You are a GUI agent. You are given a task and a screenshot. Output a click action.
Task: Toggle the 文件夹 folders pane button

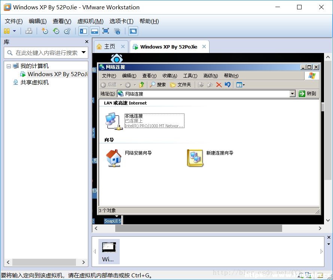pos(181,85)
